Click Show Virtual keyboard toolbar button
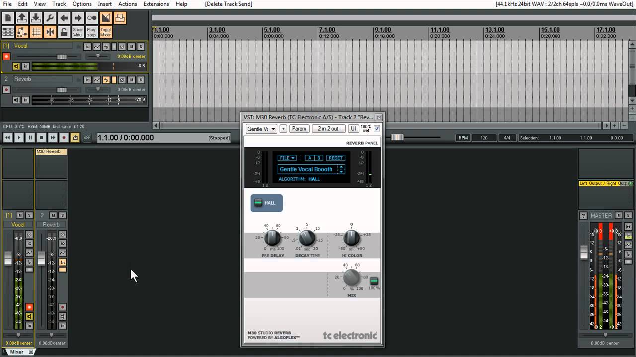Screen dimensions: 636x357 (x=78, y=32)
